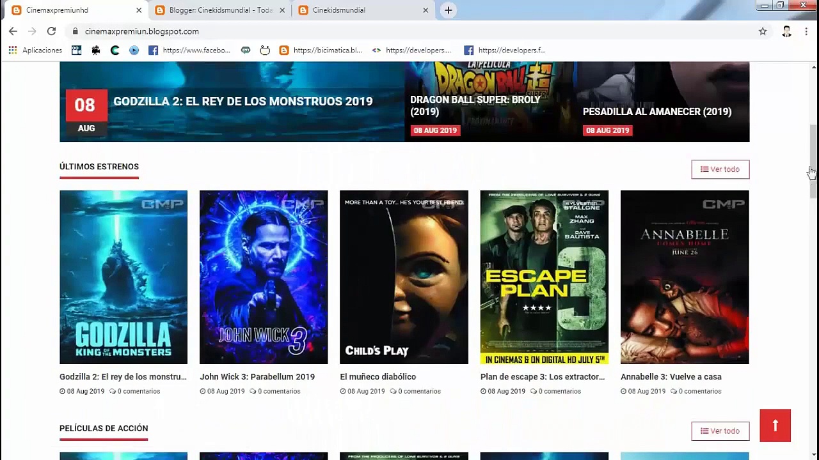Open comments link under El muñeco diabólico
This screenshot has width=819, height=460.
(x=415, y=391)
